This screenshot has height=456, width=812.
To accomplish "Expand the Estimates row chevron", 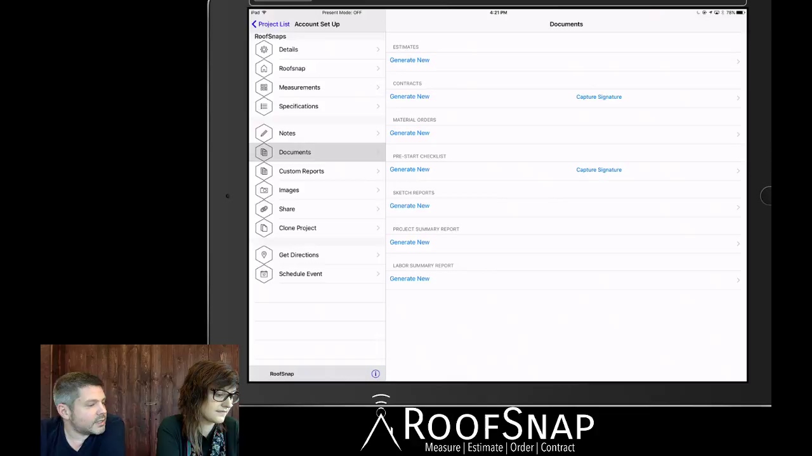I will [x=738, y=61].
